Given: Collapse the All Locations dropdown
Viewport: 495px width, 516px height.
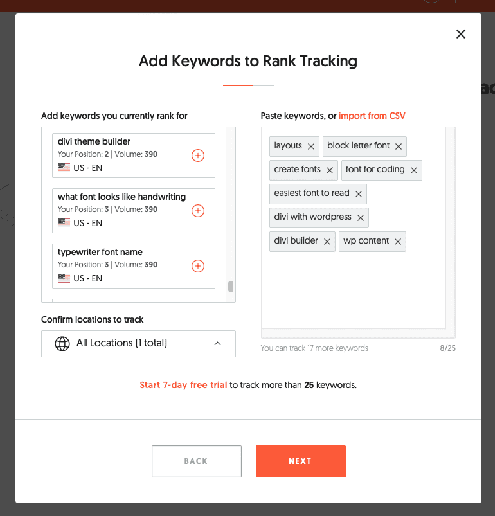Looking at the screenshot, I should (x=217, y=343).
